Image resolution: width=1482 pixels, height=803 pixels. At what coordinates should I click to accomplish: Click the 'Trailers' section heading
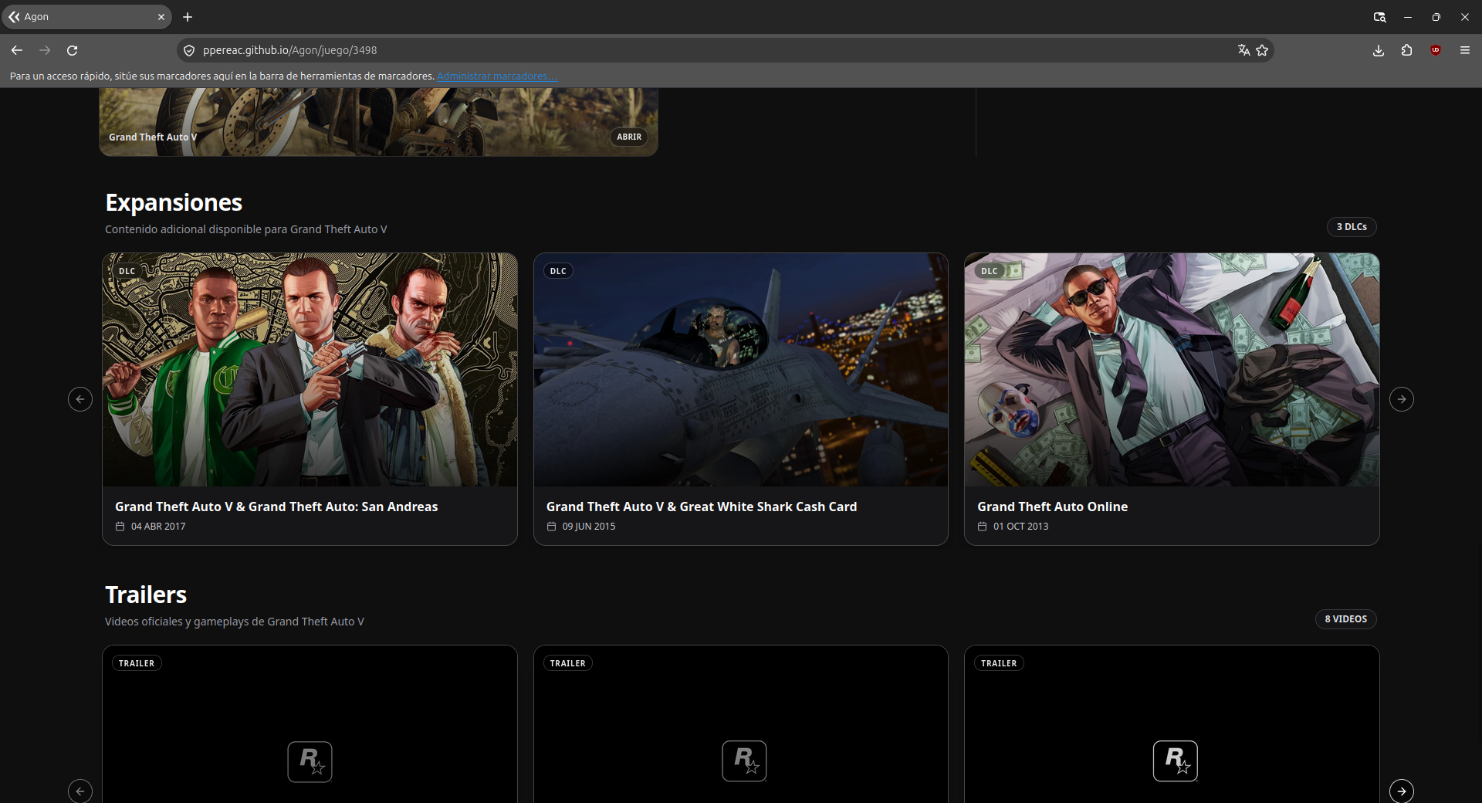(x=146, y=595)
